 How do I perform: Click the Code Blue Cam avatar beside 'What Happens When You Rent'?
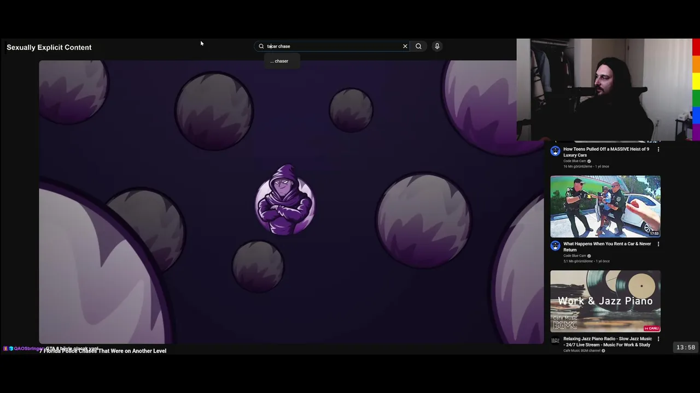point(555,246)
